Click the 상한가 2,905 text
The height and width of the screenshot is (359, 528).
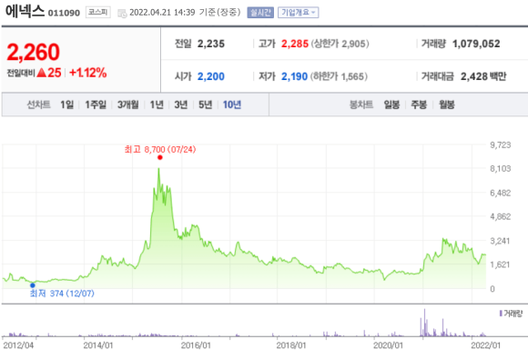(x=340, y=44)
